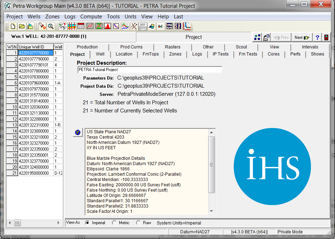Click the projection details scroll up arrow
Screen dimensions: 335x239
tap(211, 133)
